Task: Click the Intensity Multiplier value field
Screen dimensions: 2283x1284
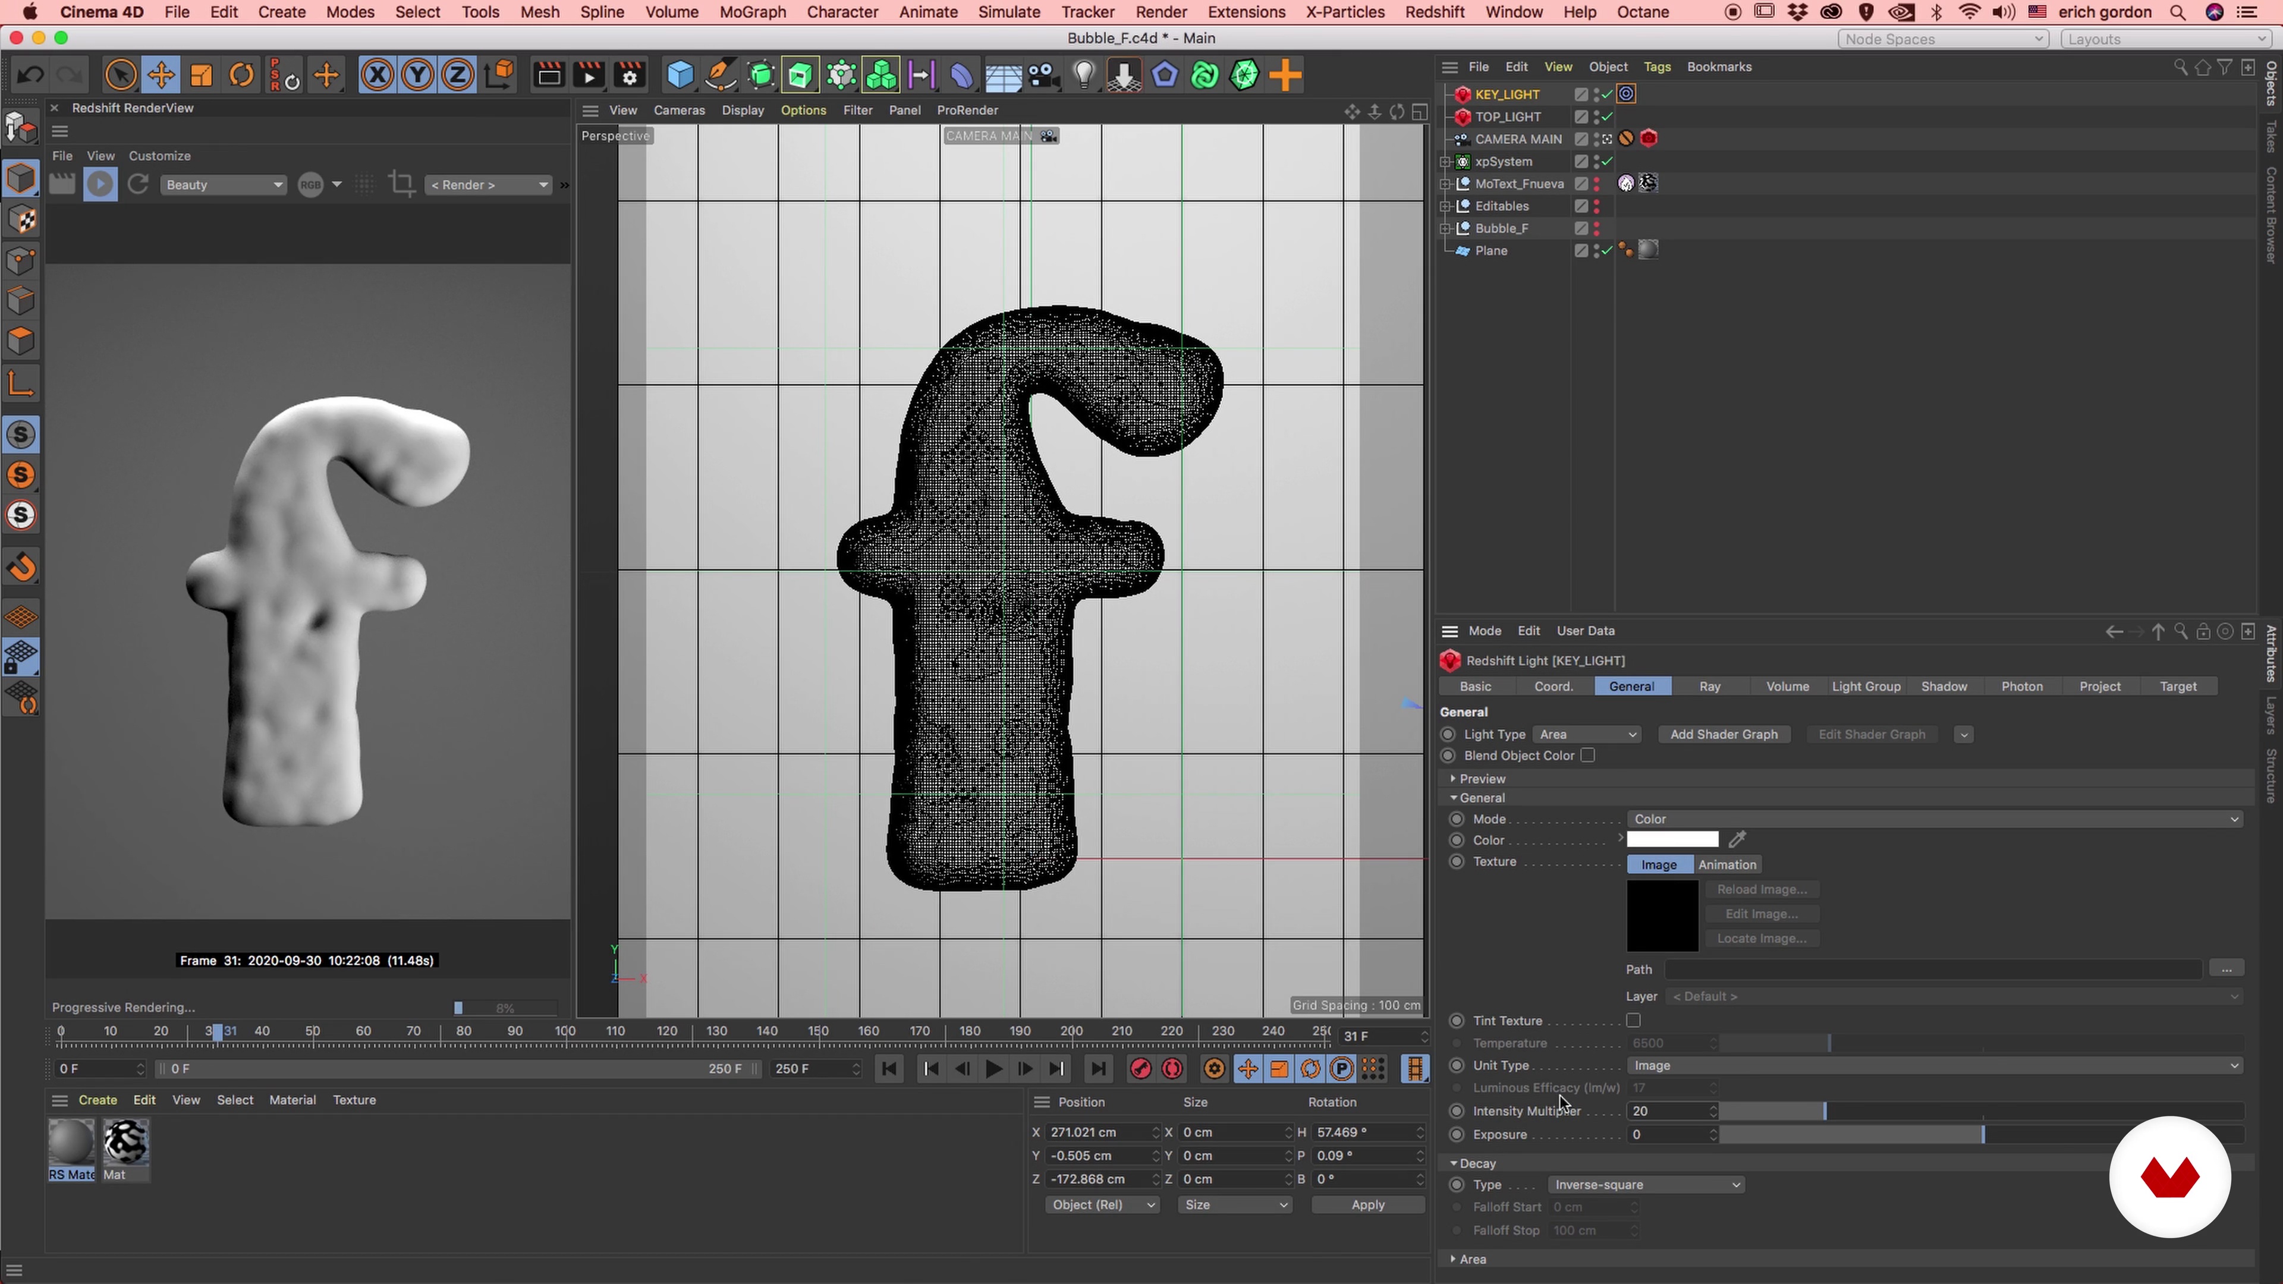Action: click(1667, 1110)
